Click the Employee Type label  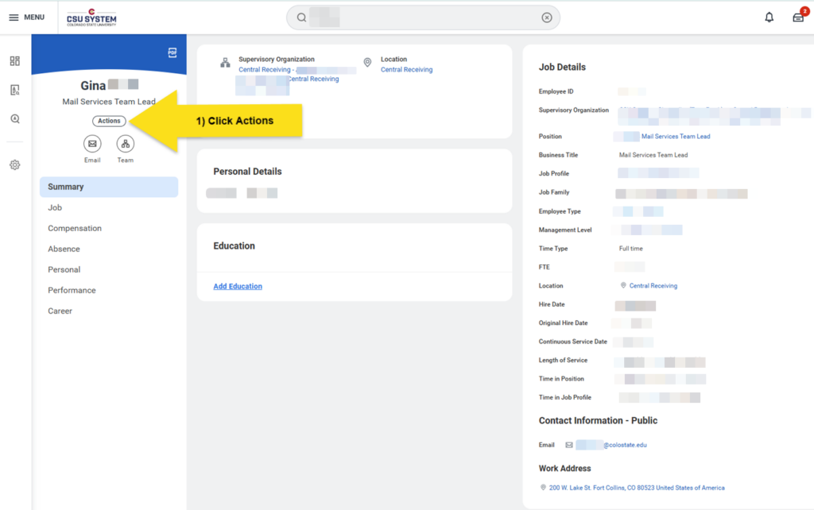(560, 211)
